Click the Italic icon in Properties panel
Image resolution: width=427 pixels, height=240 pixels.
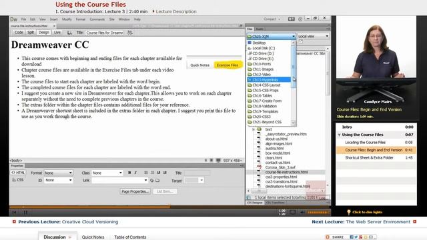pos(135,173)
